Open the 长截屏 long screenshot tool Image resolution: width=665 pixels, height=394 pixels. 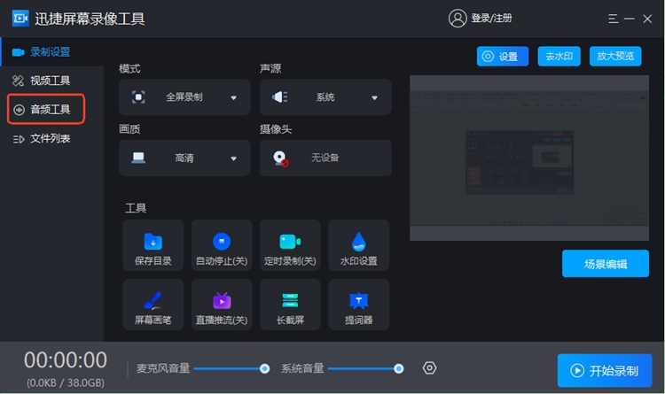coord(290,305)
